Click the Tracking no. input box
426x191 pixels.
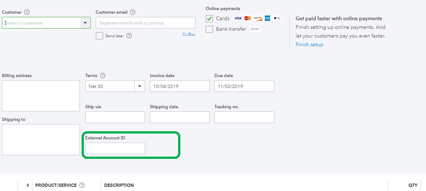pos(244,117)
